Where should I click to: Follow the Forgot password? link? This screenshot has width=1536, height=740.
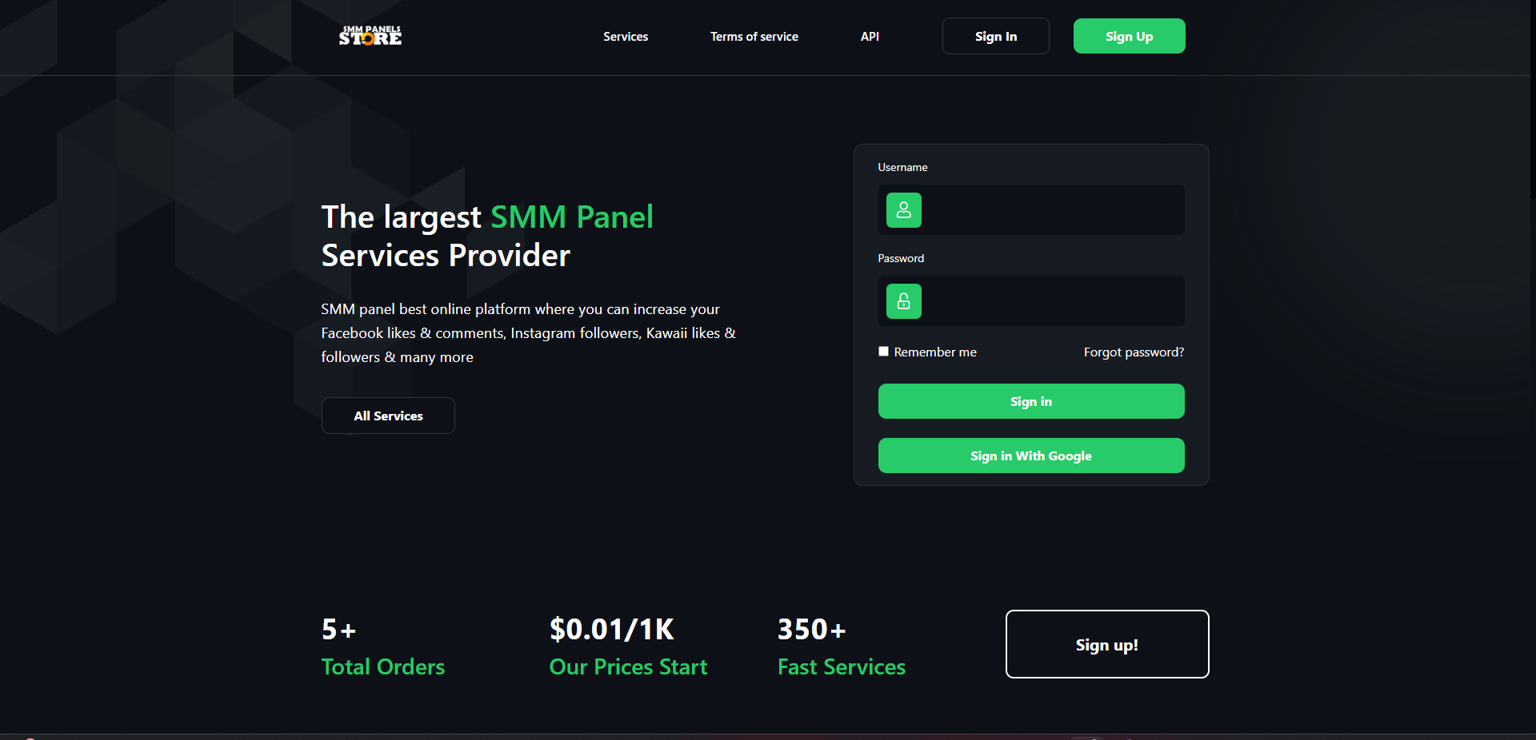1133,352
